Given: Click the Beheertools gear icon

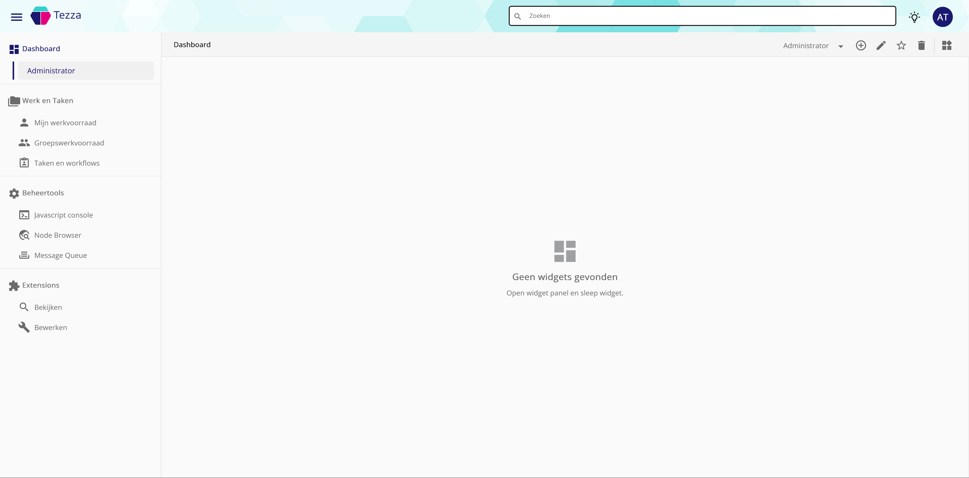Looking at the screenshot, I should click(14, 194).
